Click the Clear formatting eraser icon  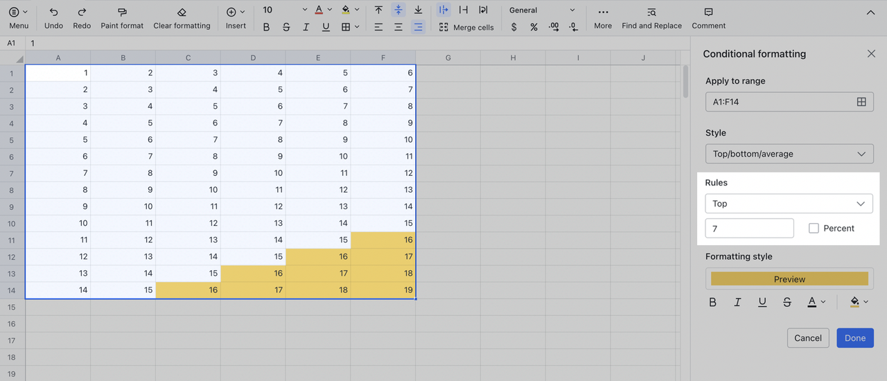coord(182,12)
